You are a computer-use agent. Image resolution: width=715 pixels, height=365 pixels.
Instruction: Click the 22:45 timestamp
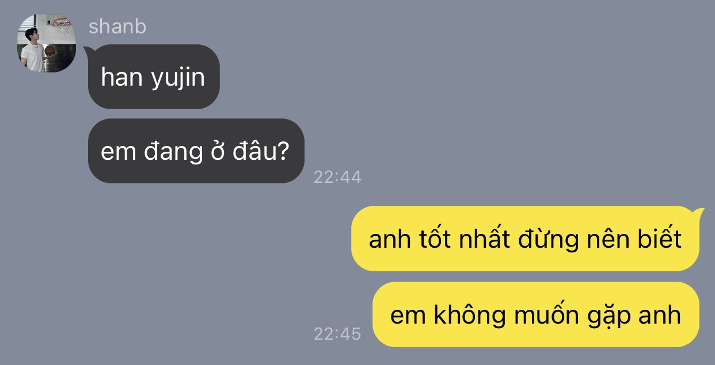point(337,333)
